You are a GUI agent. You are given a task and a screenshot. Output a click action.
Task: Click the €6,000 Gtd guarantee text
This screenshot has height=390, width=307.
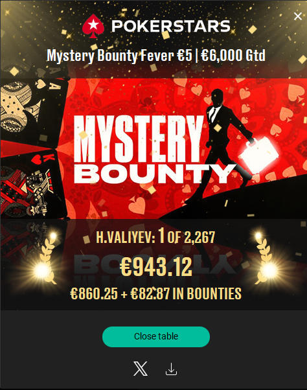click(x=233, y=55)
